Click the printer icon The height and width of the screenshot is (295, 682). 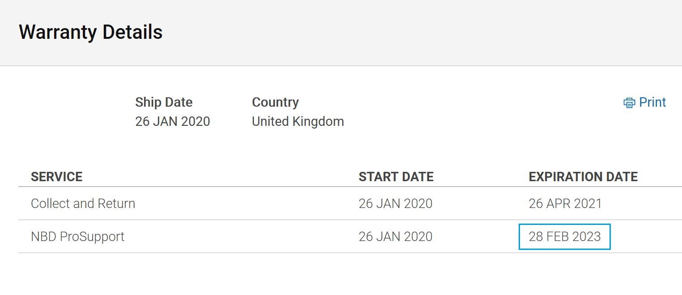pos(629,103)
